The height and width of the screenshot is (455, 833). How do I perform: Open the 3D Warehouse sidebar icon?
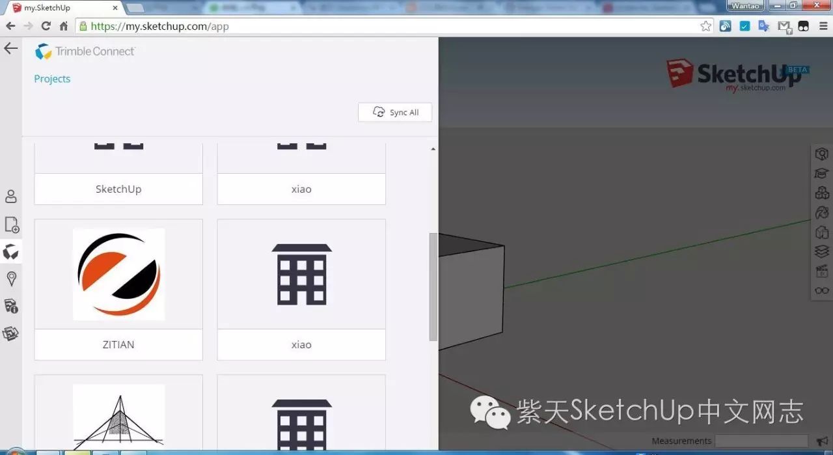coord(10,334)
